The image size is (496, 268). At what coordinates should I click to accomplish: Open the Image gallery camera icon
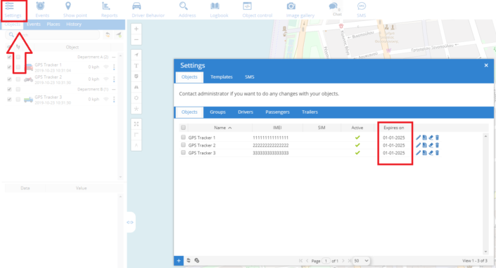point(291,6)
